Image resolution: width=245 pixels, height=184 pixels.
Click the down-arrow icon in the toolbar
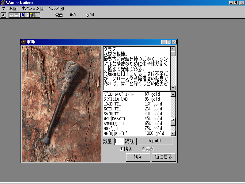(3, 15)
